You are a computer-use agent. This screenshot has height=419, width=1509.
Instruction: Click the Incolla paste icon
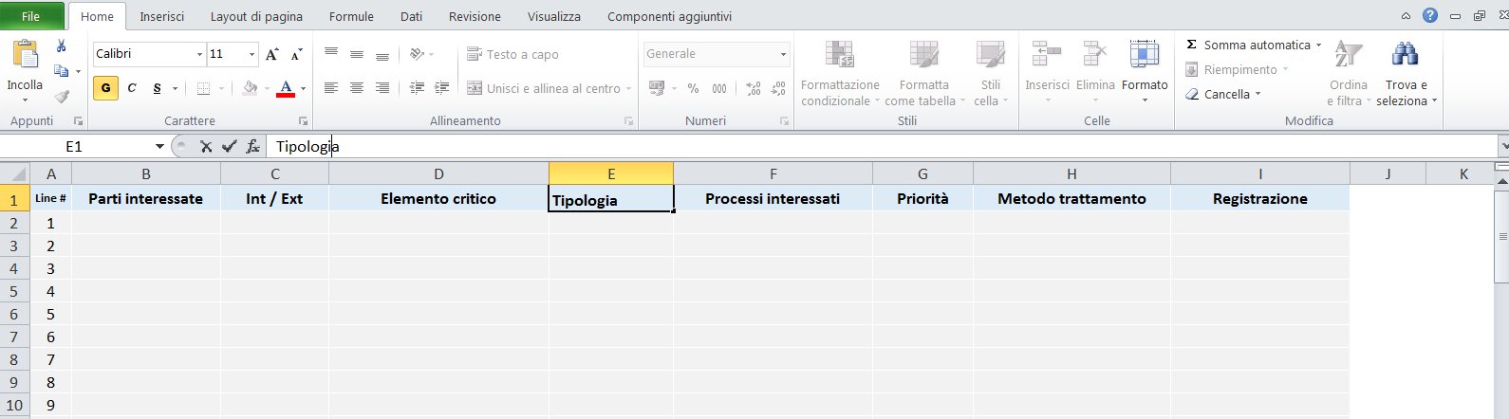coord(25,56)
